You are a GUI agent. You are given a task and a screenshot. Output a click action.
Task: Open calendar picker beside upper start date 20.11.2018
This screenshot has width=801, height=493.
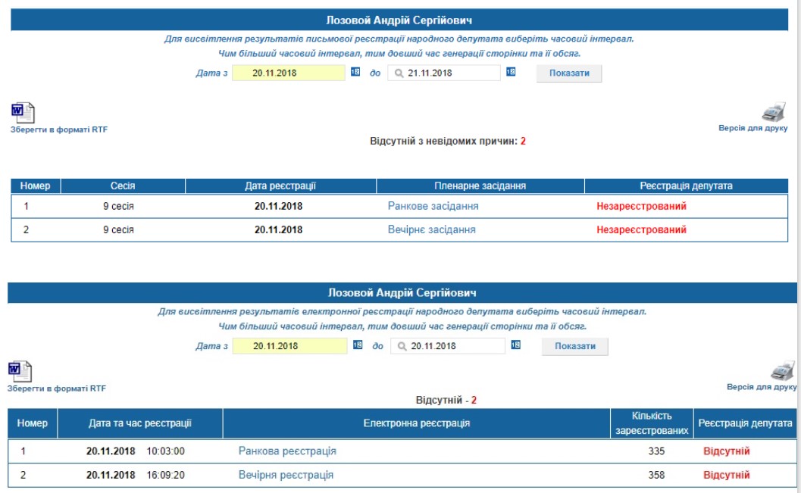[x=355, y=72]
